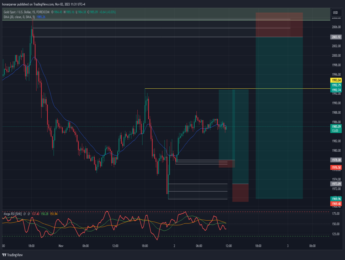Select the red stop zone below 1973.09 entry
Viewport: 345px width, 260px height.
(x=240, y=193)
